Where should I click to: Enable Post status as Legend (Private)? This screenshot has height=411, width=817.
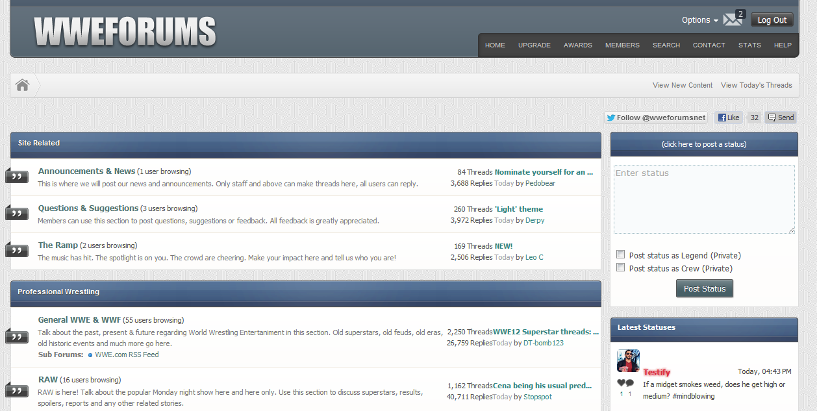point(621,255)
